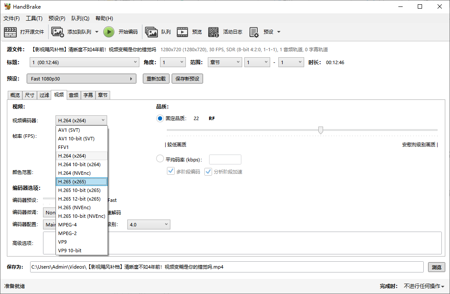Click the 重新加载 button
Screen dimensions: 450x294
point(156,78)
